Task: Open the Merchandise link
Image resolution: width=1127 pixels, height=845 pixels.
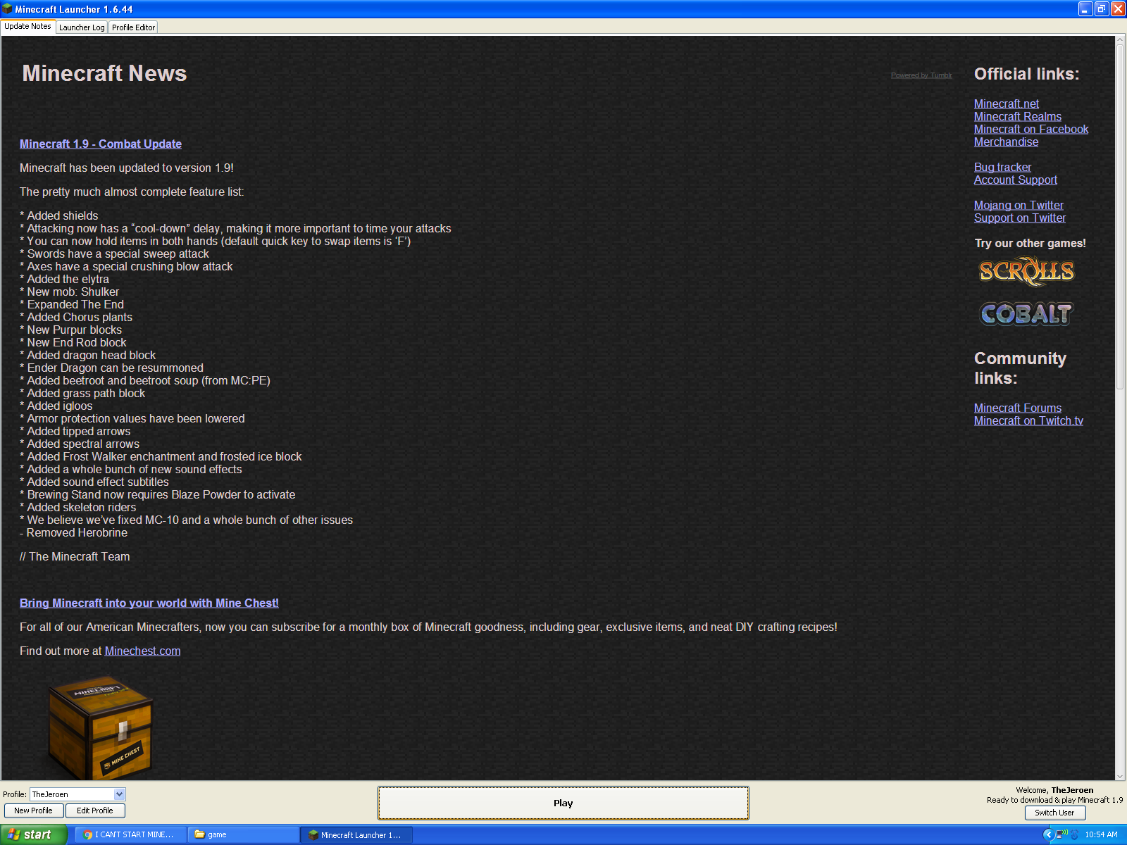Action: [1006, 142]
